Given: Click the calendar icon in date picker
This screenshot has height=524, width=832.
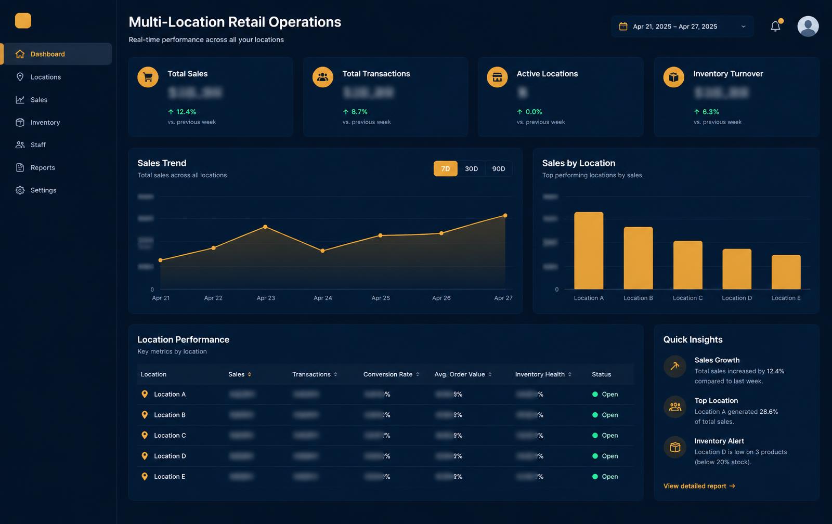Looking at the screenshot, I should coord(623,27).
